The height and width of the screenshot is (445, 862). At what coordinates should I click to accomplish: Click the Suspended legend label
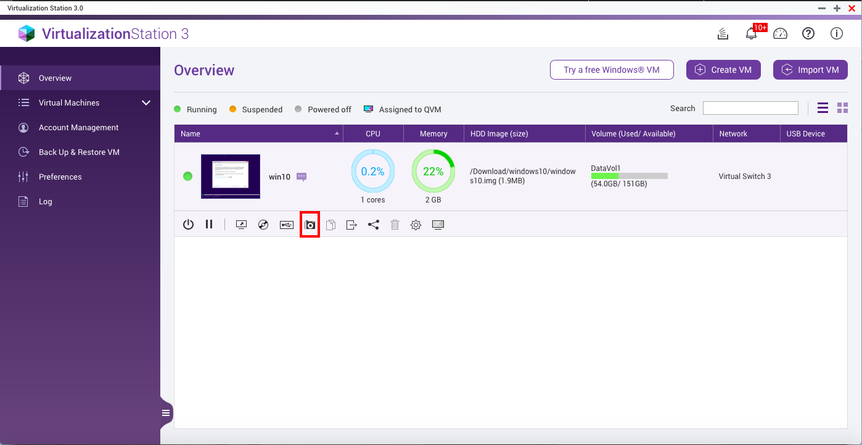pos(262,109)
